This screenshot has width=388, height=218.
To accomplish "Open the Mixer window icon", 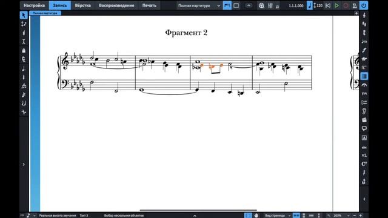I will (270, 5).
